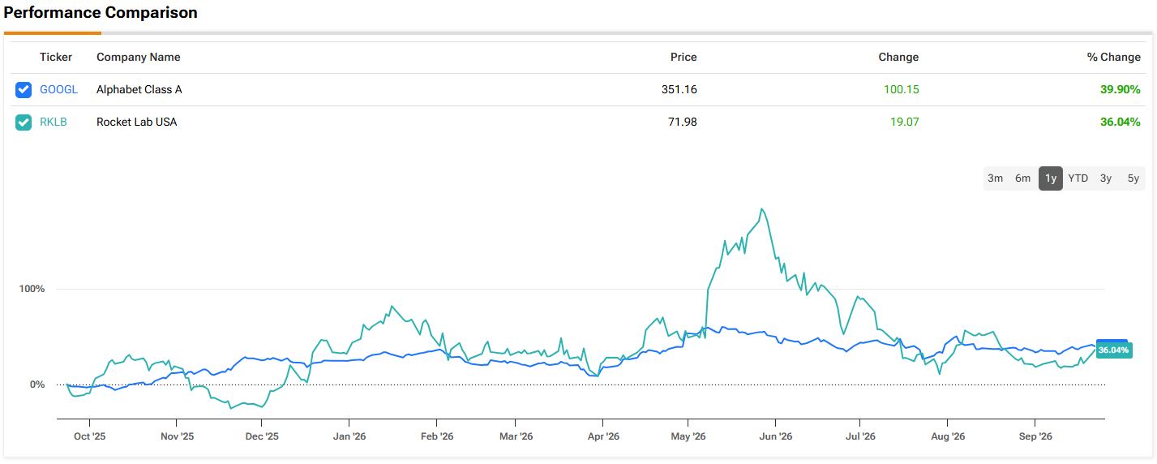Select the 5y time range
The height and width of the screenshot is (464, 1157).
click(x=1133, y=178)
